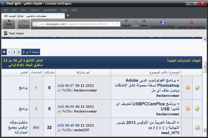
Task: Click vertical scrollbar thumb
Action: 204,67
